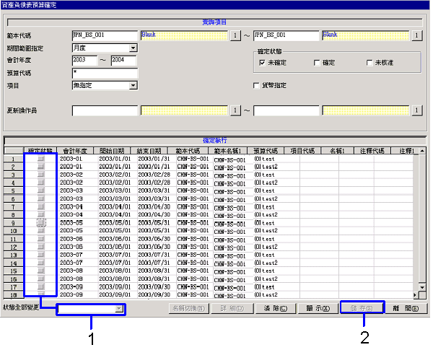Click the 結束日期 column header
The width and height of the screenshot is (433, 350).
point(149,151)
